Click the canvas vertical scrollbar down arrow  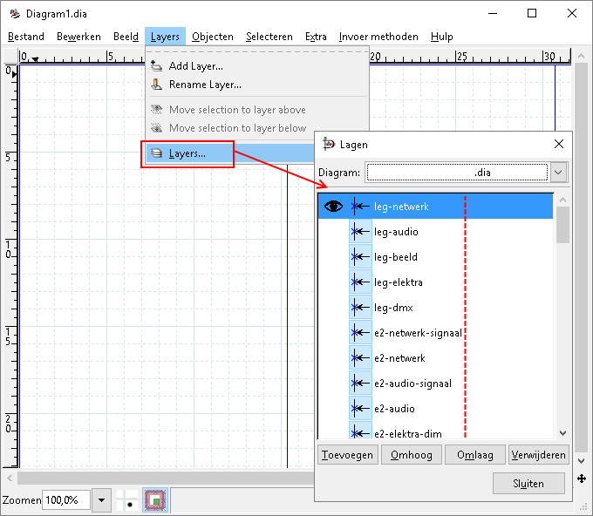pyautogui.click(x=582, y=461)
